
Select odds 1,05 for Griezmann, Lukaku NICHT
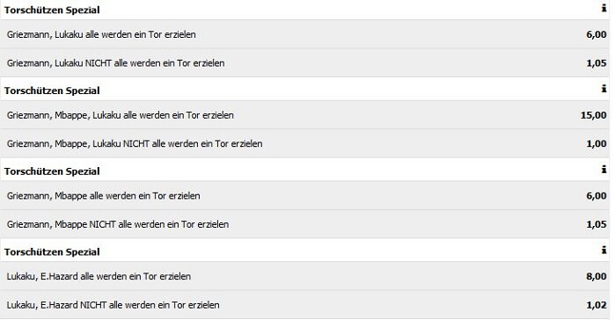pyautogui.click(x=597, y=63)
